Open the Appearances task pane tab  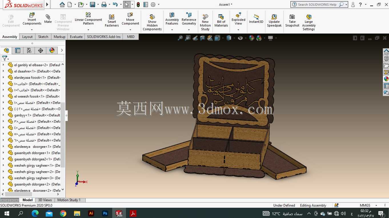coord(386,79)
